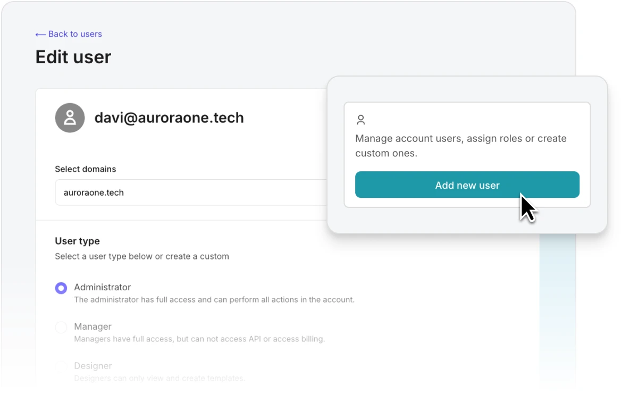Image resolution: width=638 pixels, height=402 pixels.
Task: Click the Administrator full access description
Action: pos(214,299)
